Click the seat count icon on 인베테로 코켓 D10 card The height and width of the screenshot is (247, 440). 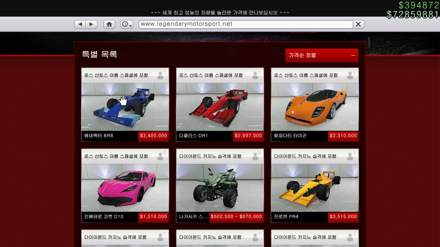coord(161,156)
